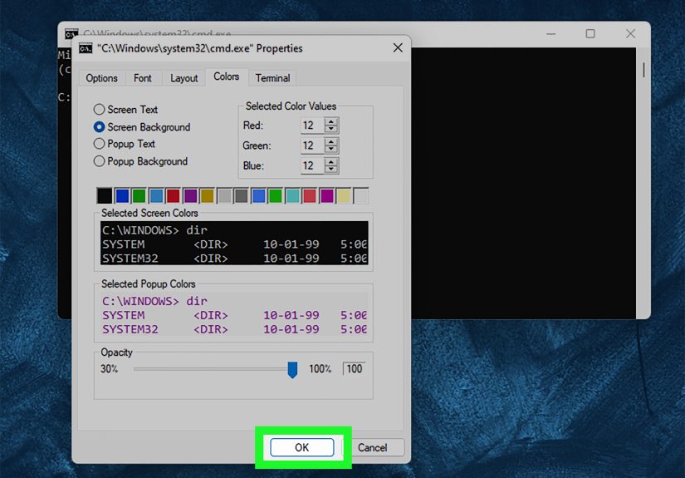Close the Command Prompt window

click(630, 34)
